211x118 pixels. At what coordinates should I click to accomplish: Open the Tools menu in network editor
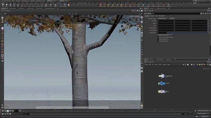click(x=160, y=65)
